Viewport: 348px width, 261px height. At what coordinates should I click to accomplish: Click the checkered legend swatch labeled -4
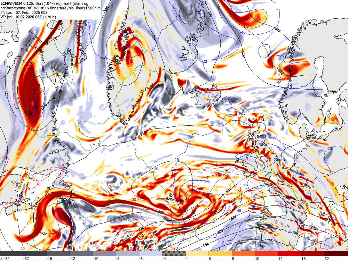point(174,254)
